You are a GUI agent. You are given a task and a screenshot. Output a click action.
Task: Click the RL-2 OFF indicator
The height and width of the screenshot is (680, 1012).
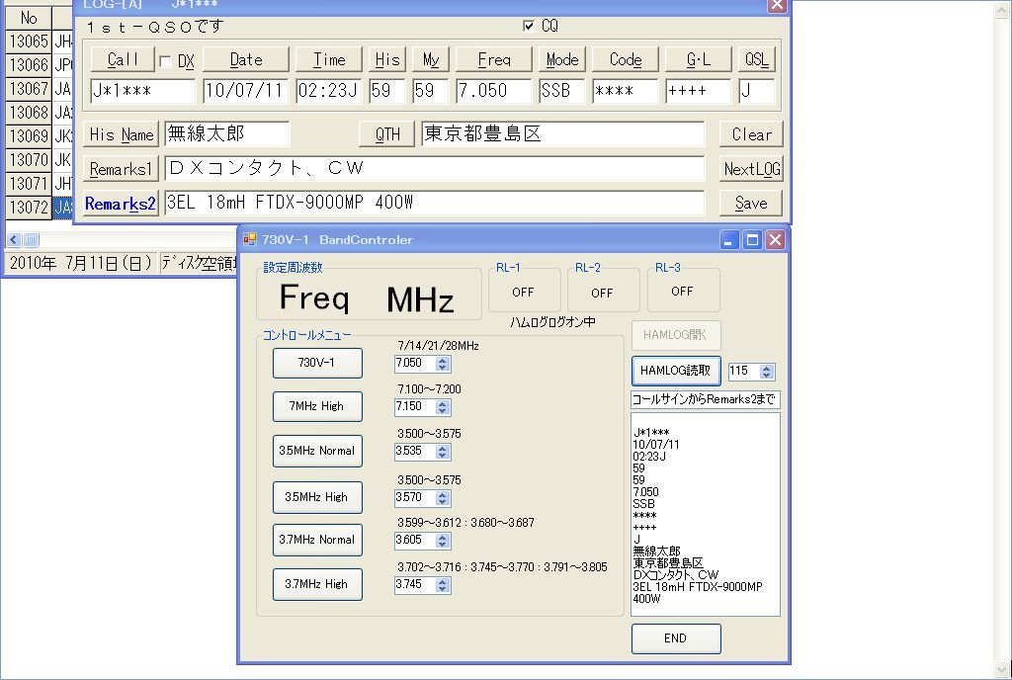click(602, 293)
